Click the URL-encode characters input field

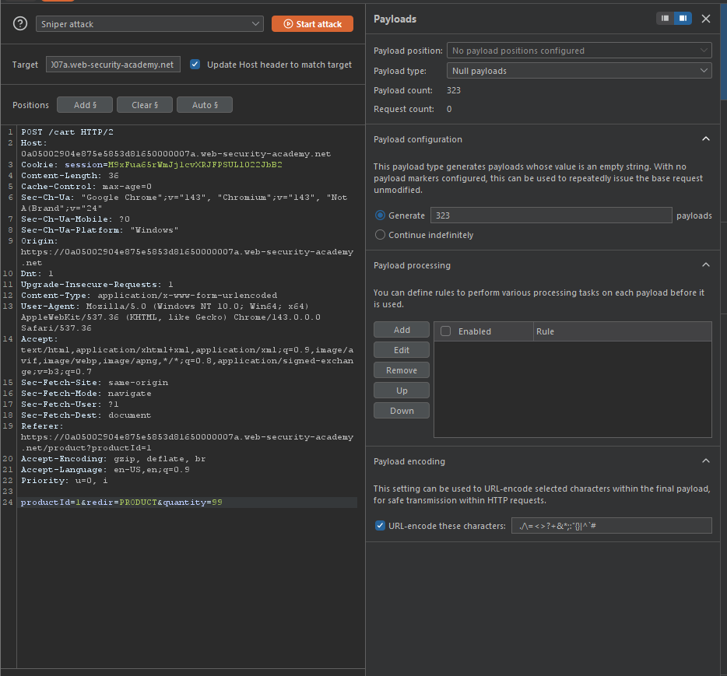point(612,525)
